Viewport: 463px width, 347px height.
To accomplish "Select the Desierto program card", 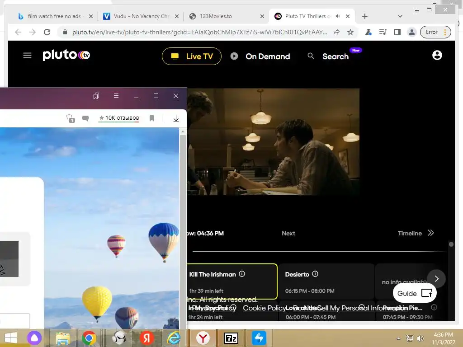I will click(326, 281).
